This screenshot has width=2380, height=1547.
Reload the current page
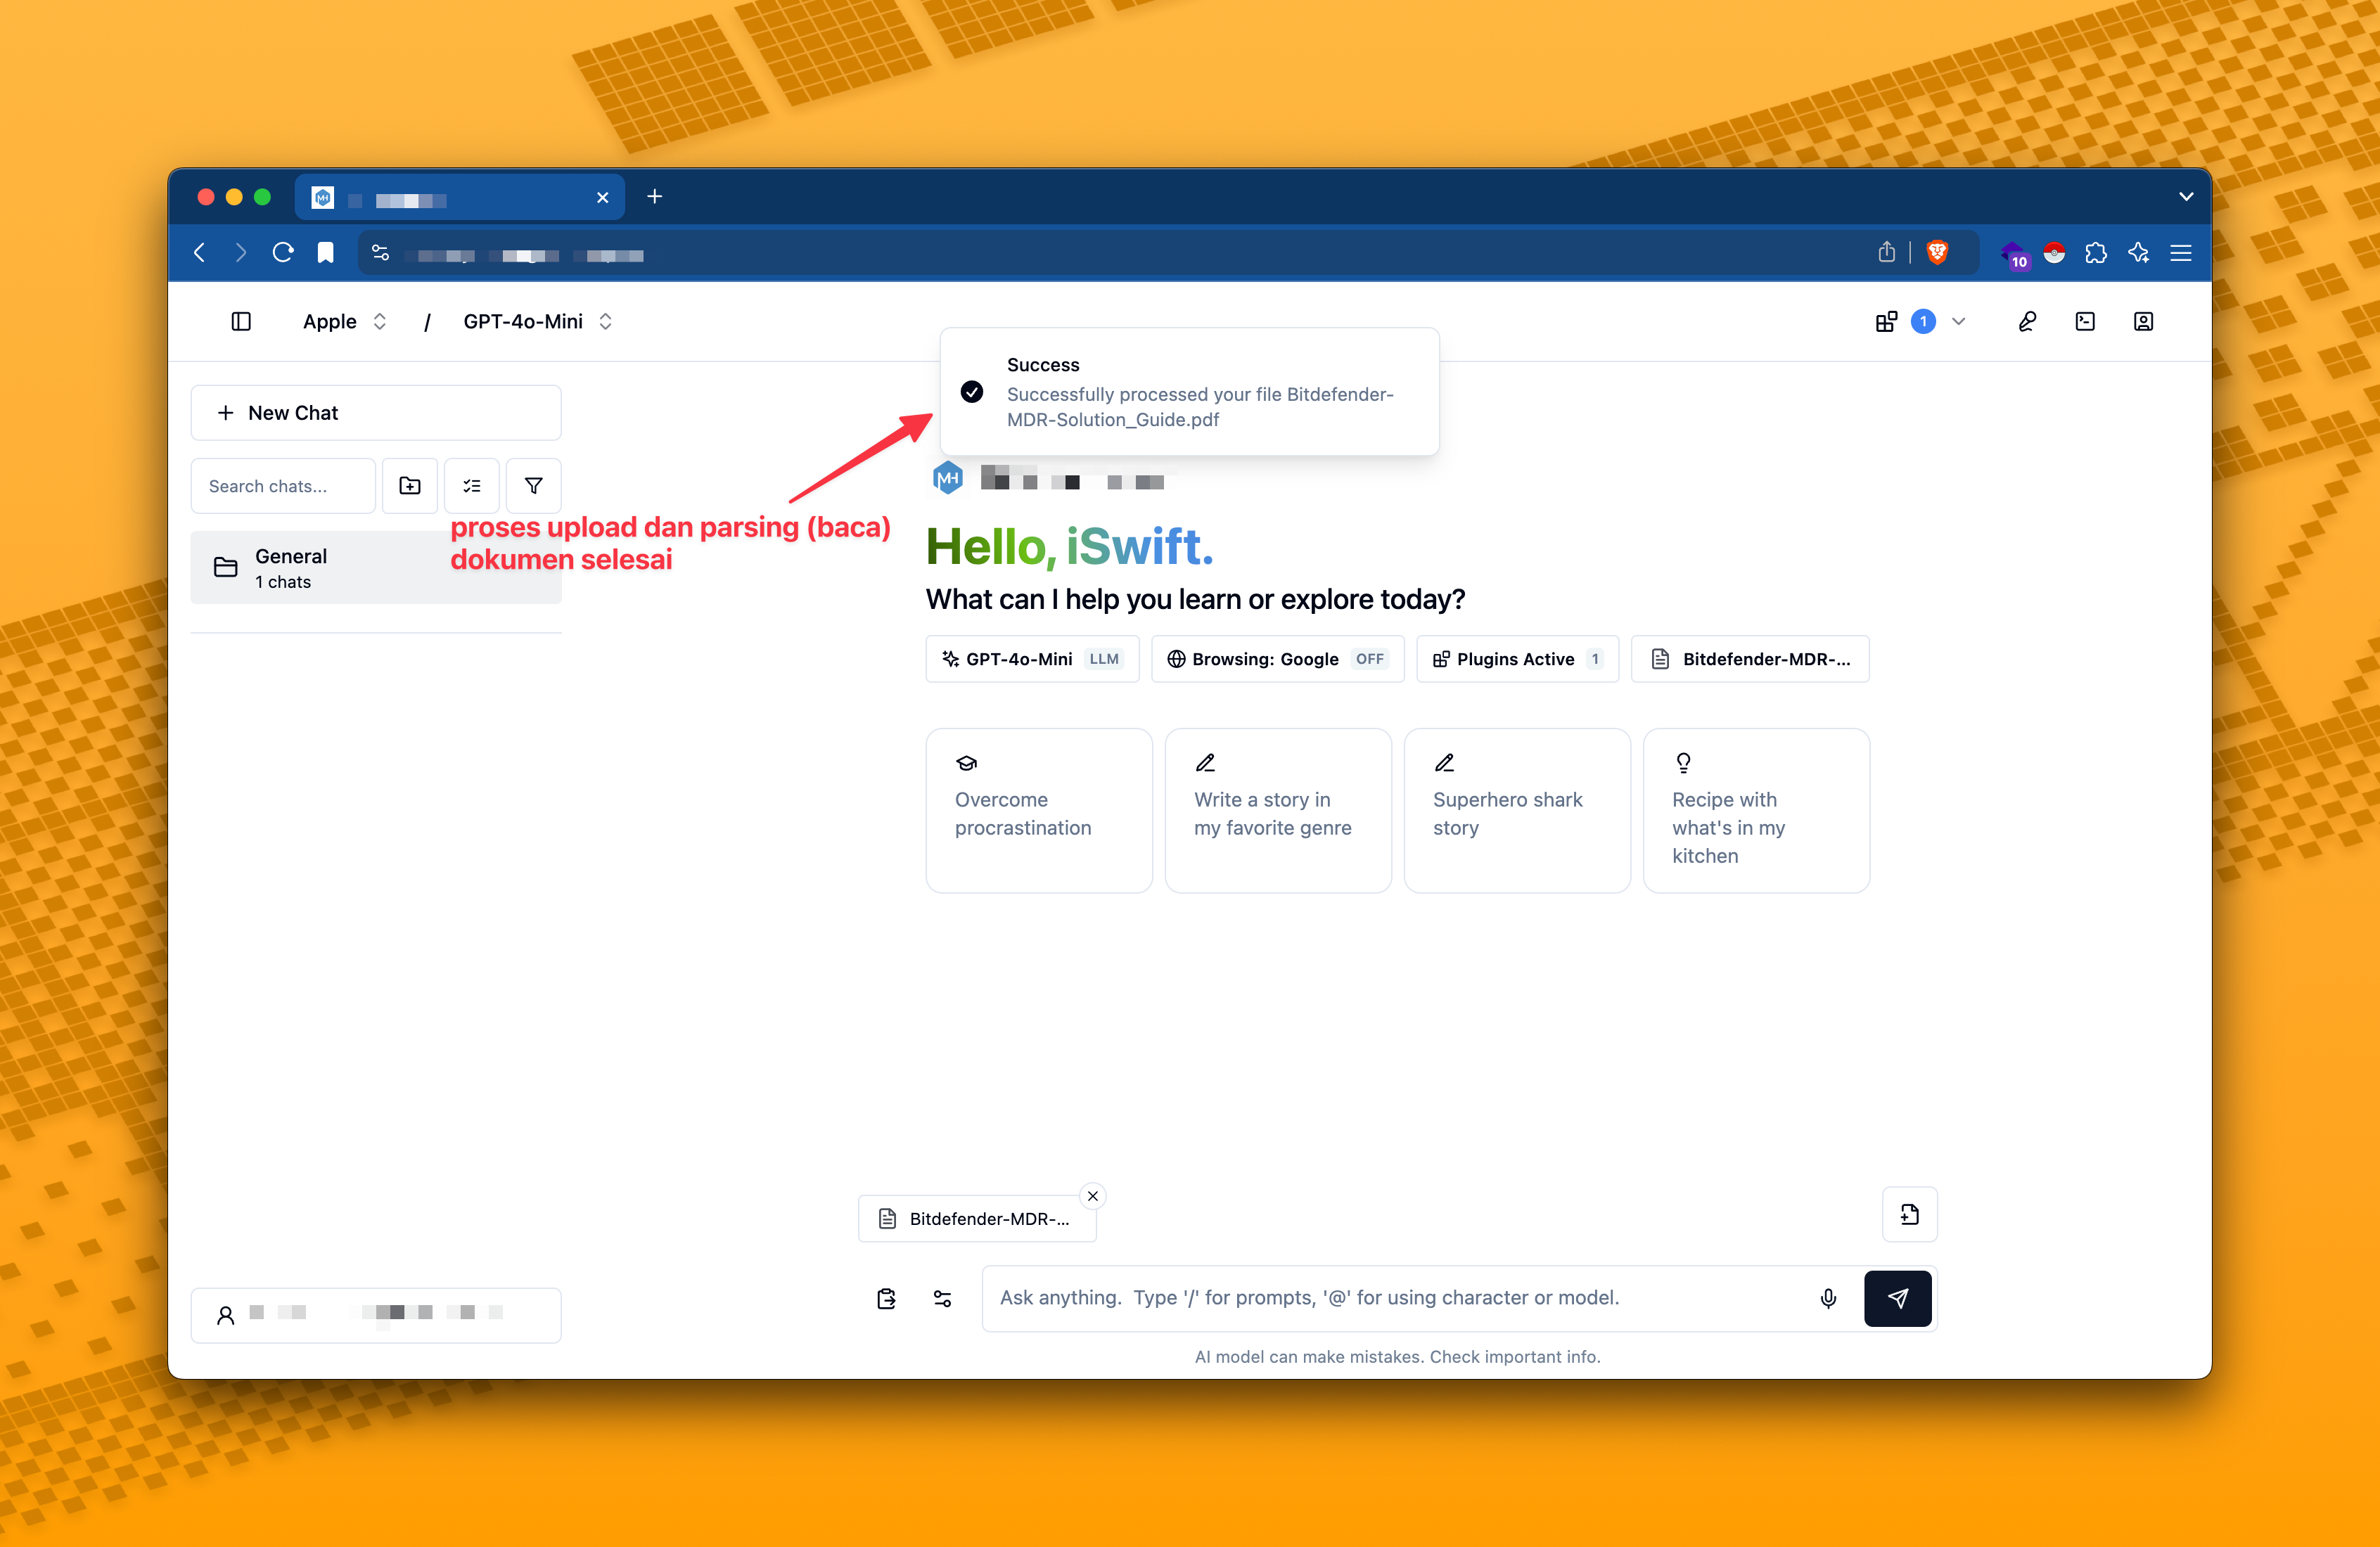tap(283, 253)
